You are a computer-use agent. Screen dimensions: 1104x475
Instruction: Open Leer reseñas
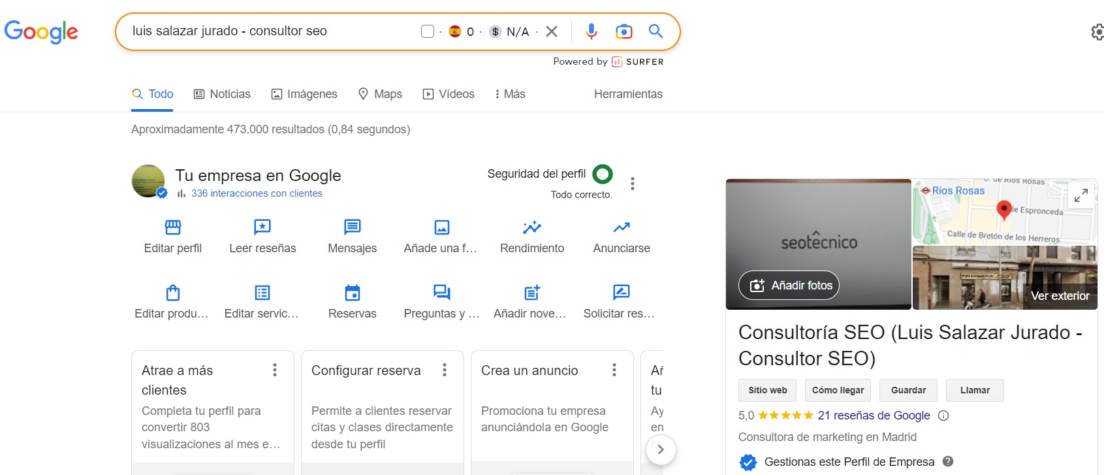262,237
